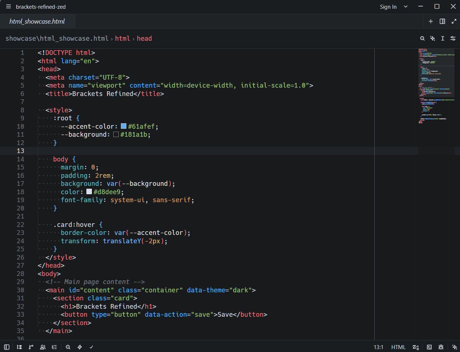460x352 pixels.
Task: Select the head breadcrumb segment
Action: (x=144, y=39)
